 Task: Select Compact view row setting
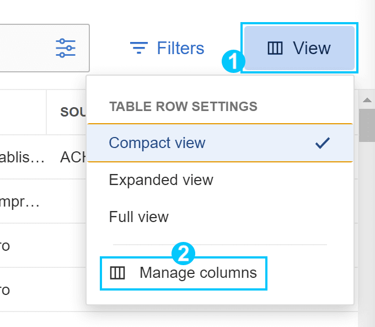pos(220,143)
